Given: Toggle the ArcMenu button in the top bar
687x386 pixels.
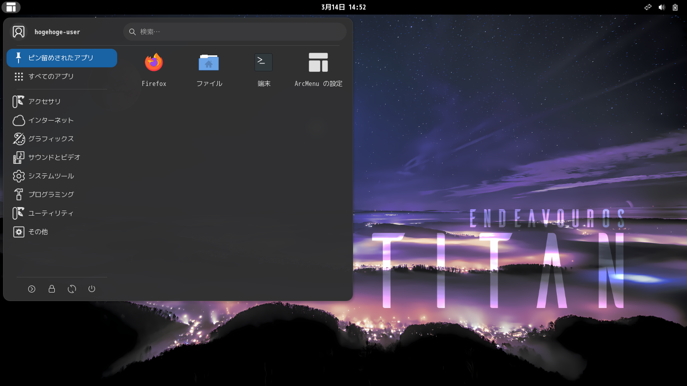Looking at the screenshot, I should tap(11, 7).
